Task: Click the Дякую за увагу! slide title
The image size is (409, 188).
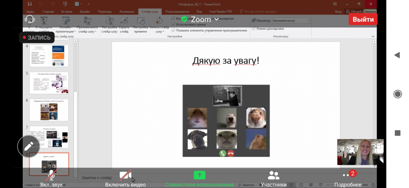Action: coord(226,61)
